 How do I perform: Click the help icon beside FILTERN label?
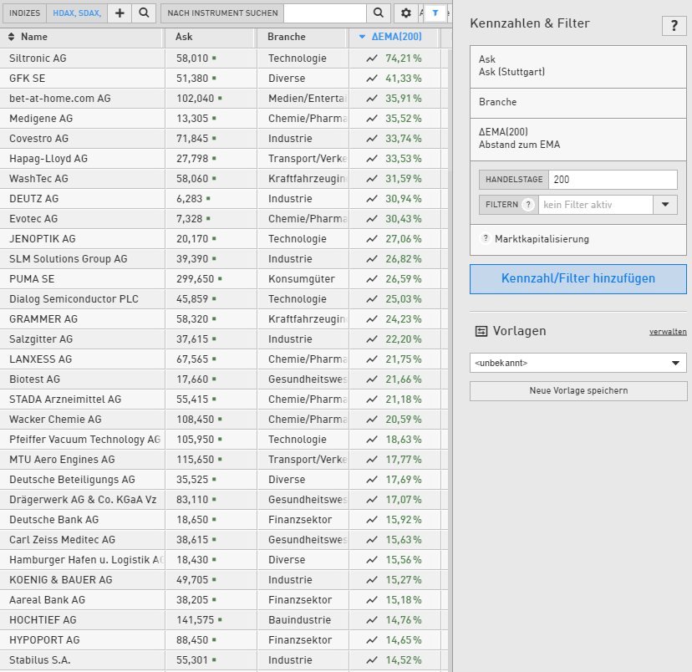click(x=527, y=205)
